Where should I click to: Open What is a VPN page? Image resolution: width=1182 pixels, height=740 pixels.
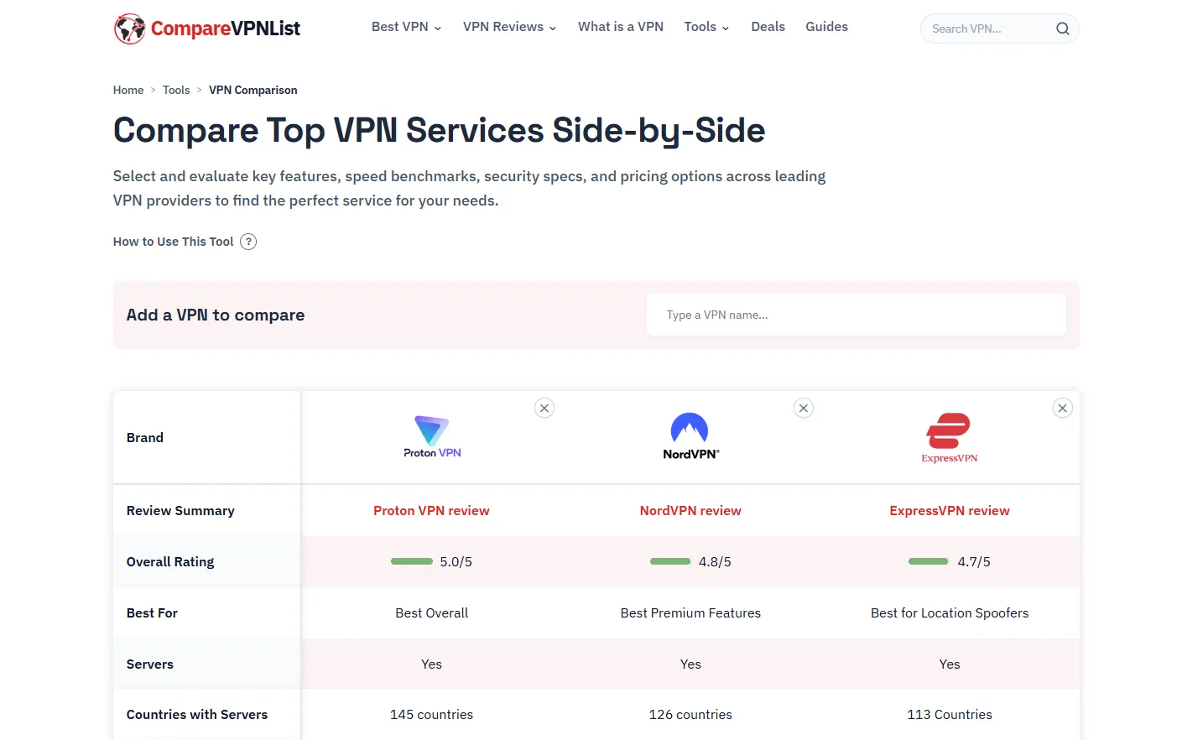[x=621, y=27]
